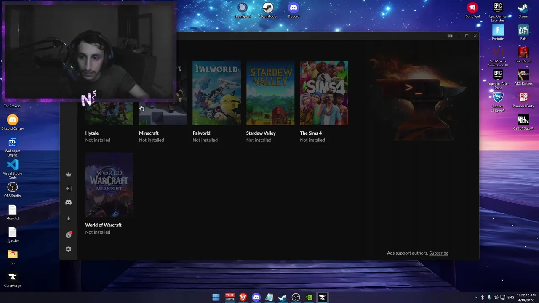Image resolution: width=539 pixels, height=303 pixels.
Task: Click the sign-in arrow icon in CurseForge sidebar
Action: click(x=68, y=189)
